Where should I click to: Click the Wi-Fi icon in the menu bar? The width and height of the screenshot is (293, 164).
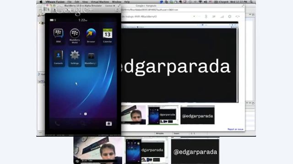[200, 2]
